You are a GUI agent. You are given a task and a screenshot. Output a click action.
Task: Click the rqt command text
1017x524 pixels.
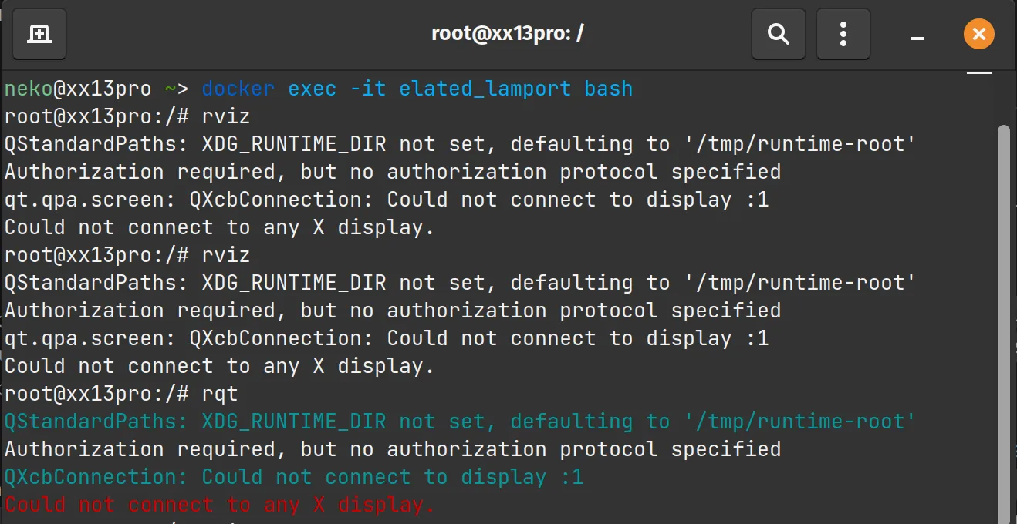[219, 394]
